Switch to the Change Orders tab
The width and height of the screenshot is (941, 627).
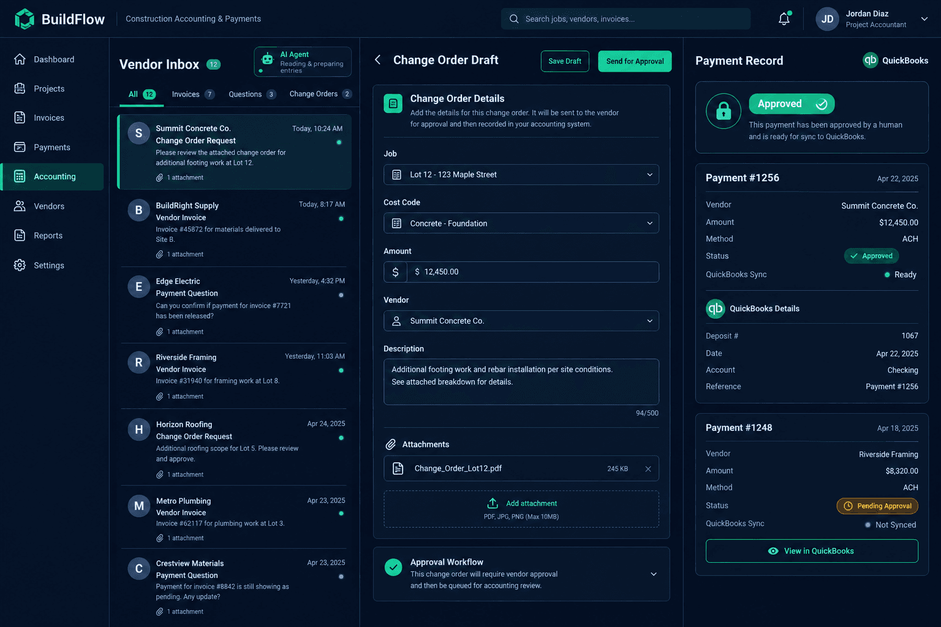tap(320, 94)
